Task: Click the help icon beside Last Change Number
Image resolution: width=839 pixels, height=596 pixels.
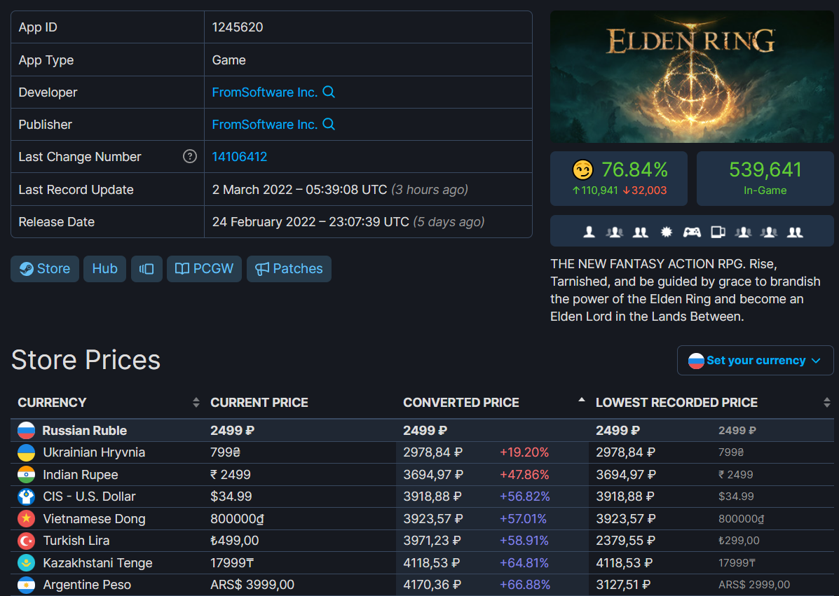Action: (189, 156)
